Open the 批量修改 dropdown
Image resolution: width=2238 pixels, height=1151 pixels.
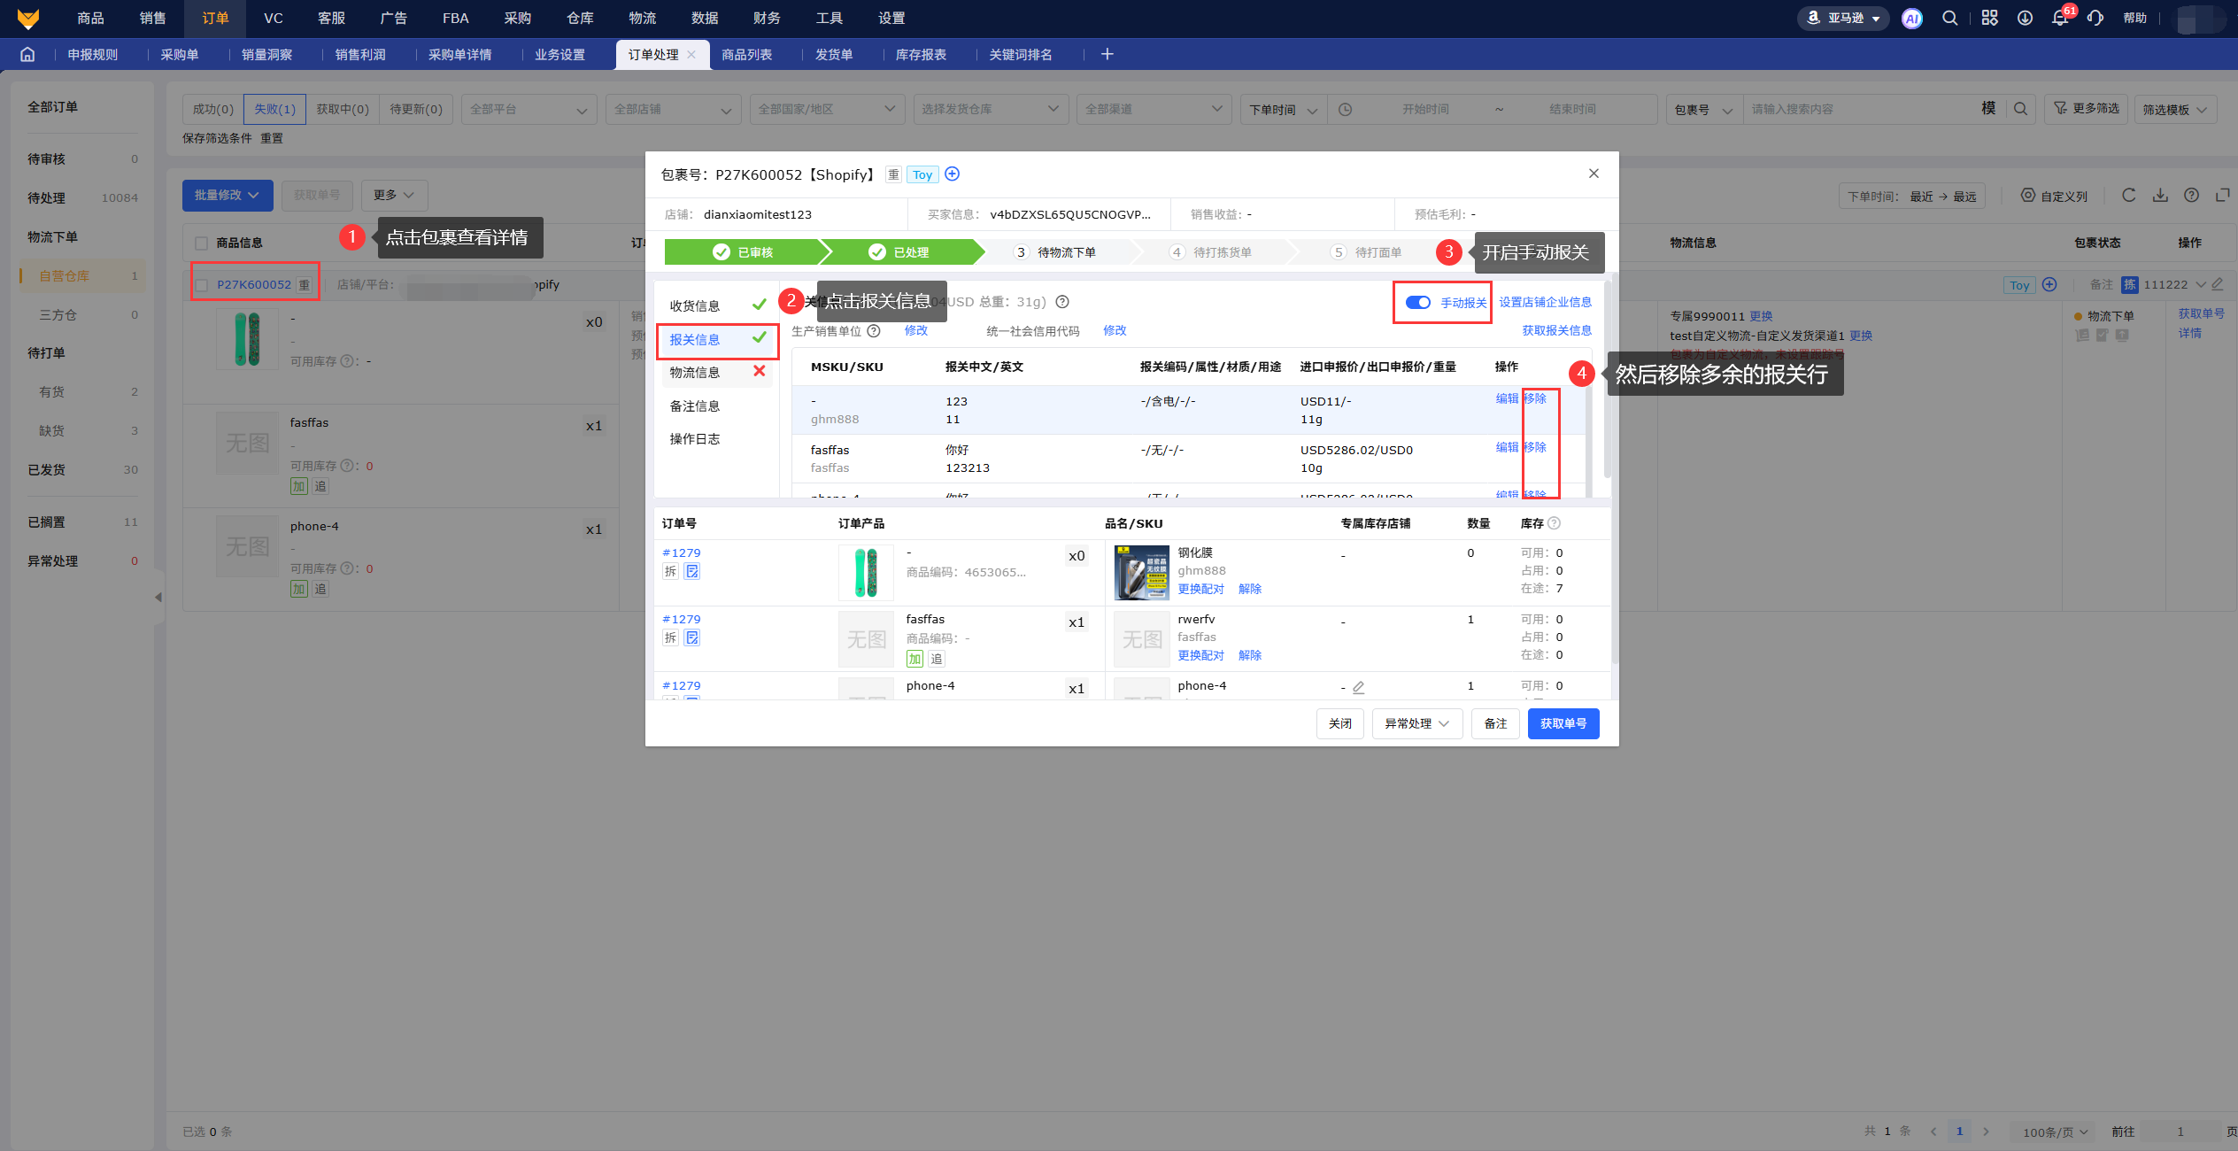(227, 196)
